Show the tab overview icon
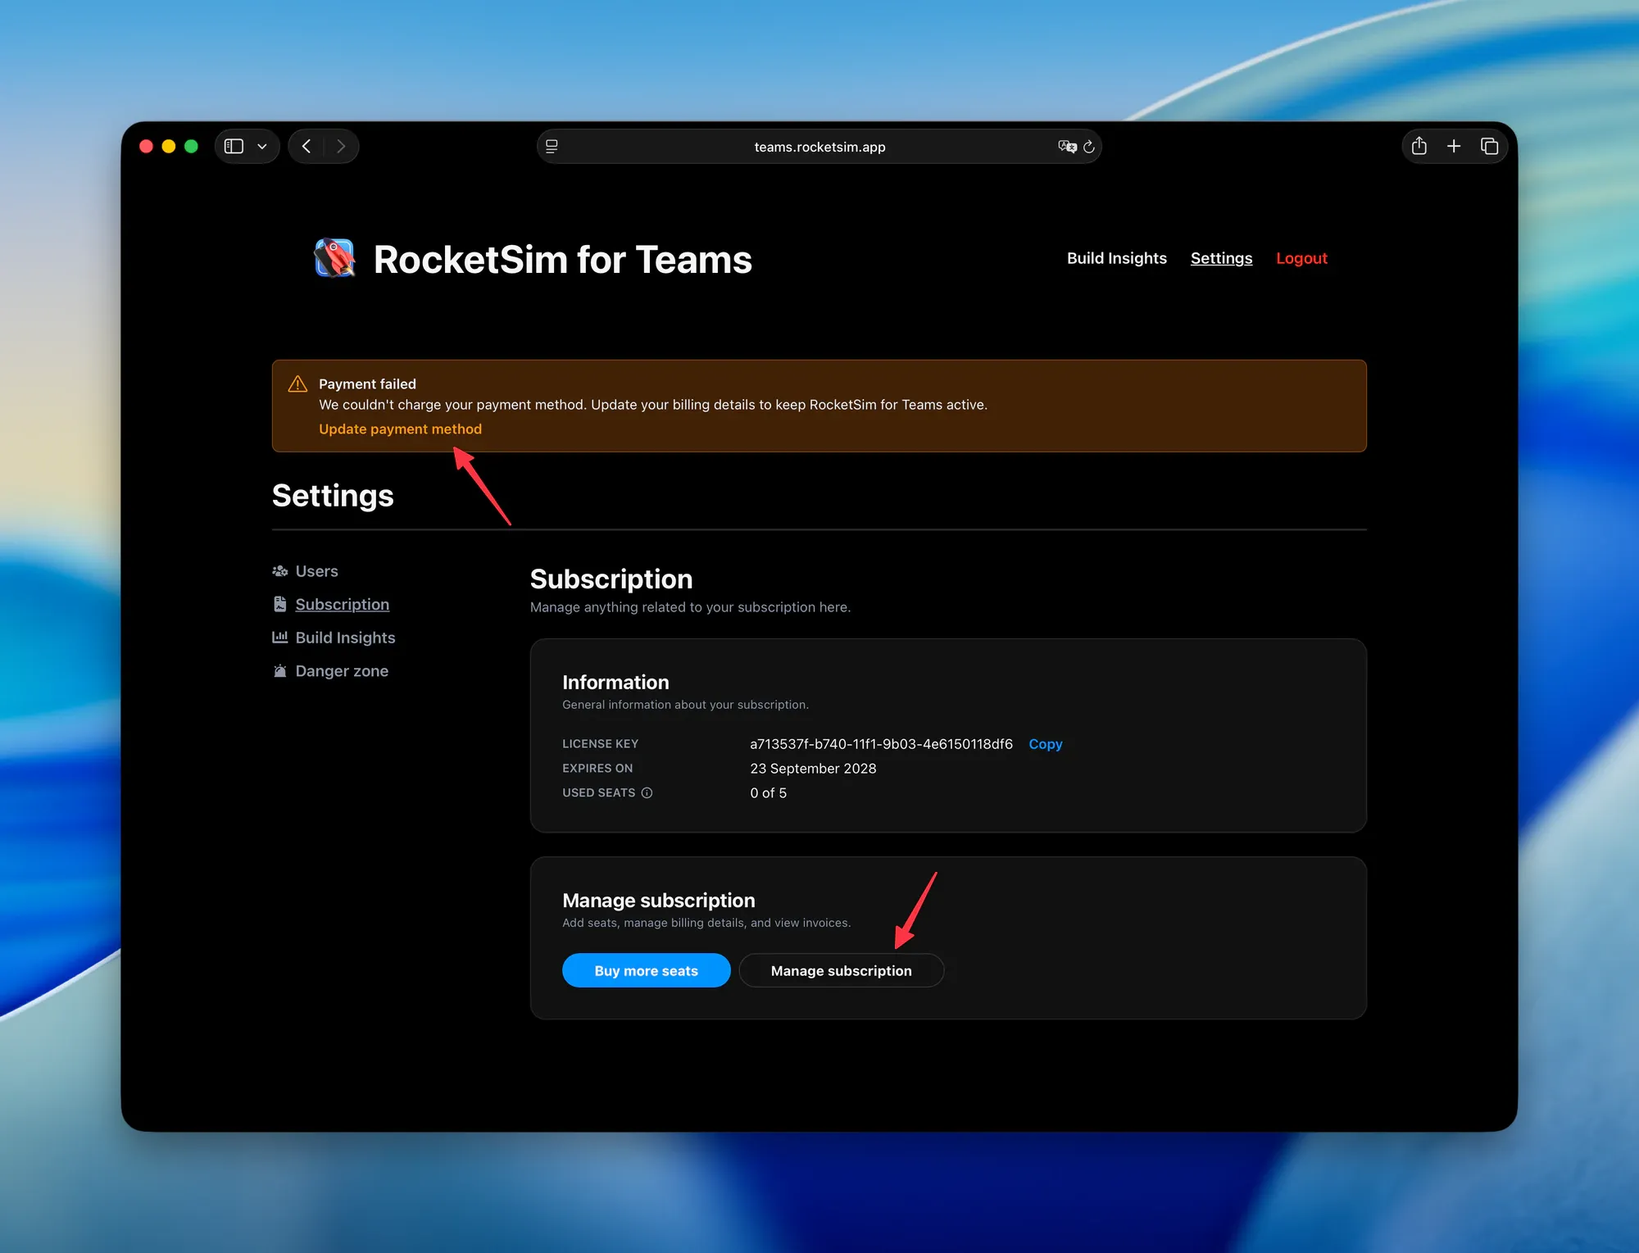The width and height of the screenshot is (1639, 1253). point(1489,146)
